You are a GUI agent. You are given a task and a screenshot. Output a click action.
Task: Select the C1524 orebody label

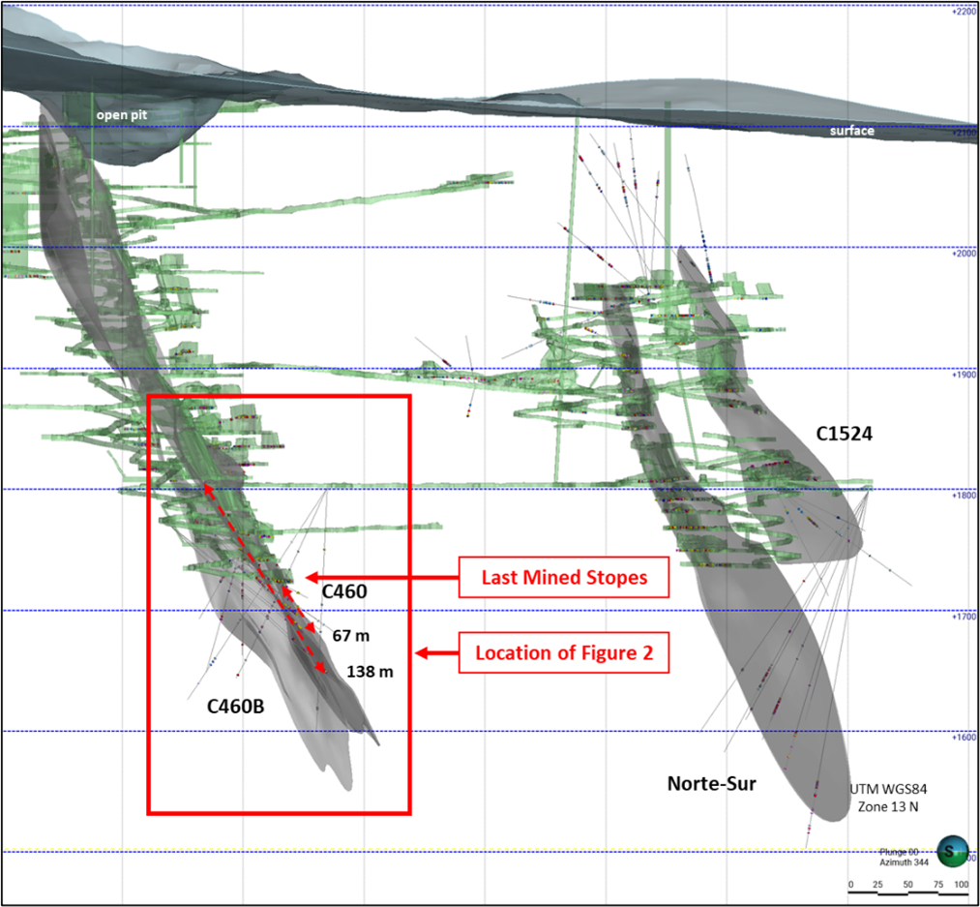coord(844,435)
